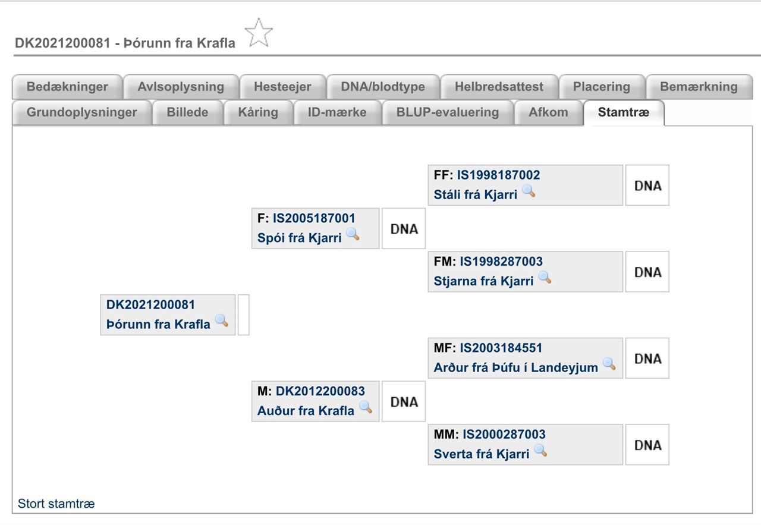The image size is (761, 525).
Task: Open magnifier beside Þórunn fra Krafla box
Action: pos(222,321)
